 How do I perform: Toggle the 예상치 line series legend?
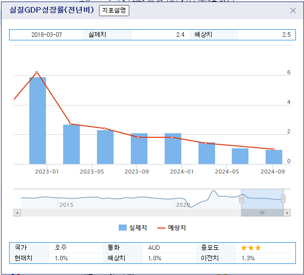click(172, 228)
